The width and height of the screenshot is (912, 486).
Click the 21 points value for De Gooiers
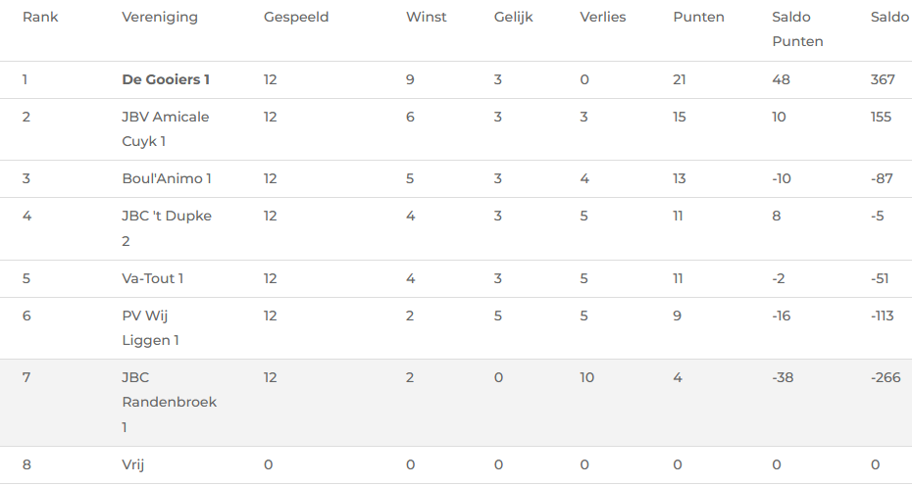pyautogui.click(x=680, y=79)
